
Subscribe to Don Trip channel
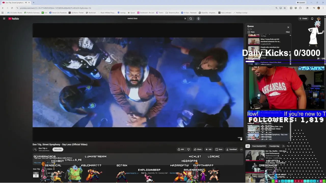tap(58, 149)
